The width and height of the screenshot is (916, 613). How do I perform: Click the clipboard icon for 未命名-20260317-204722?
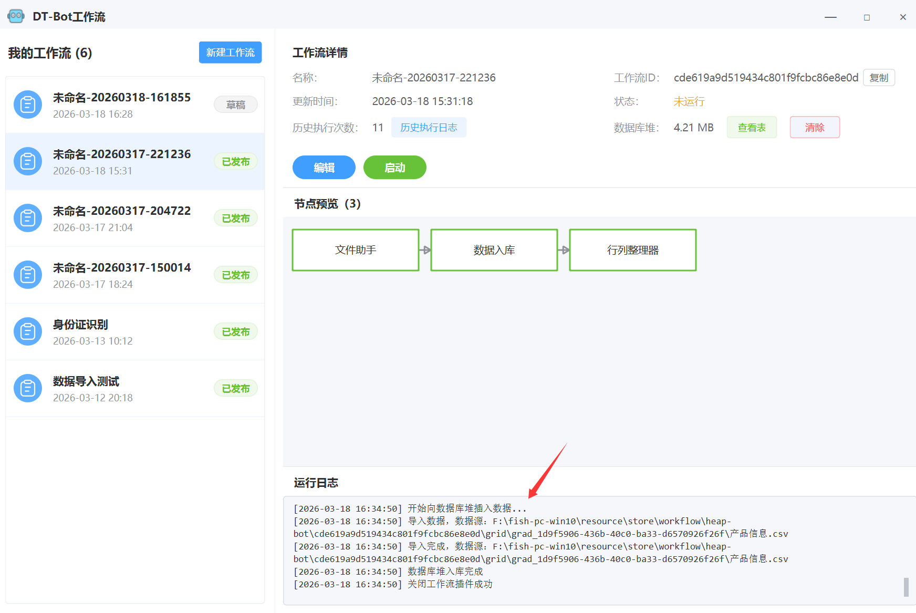tap(28, 218)
